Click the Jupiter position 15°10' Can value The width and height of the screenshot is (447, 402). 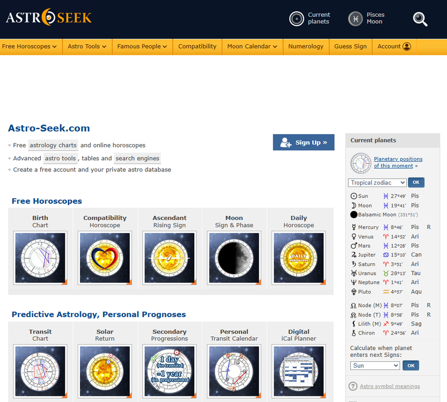click(x=406, y=255)
